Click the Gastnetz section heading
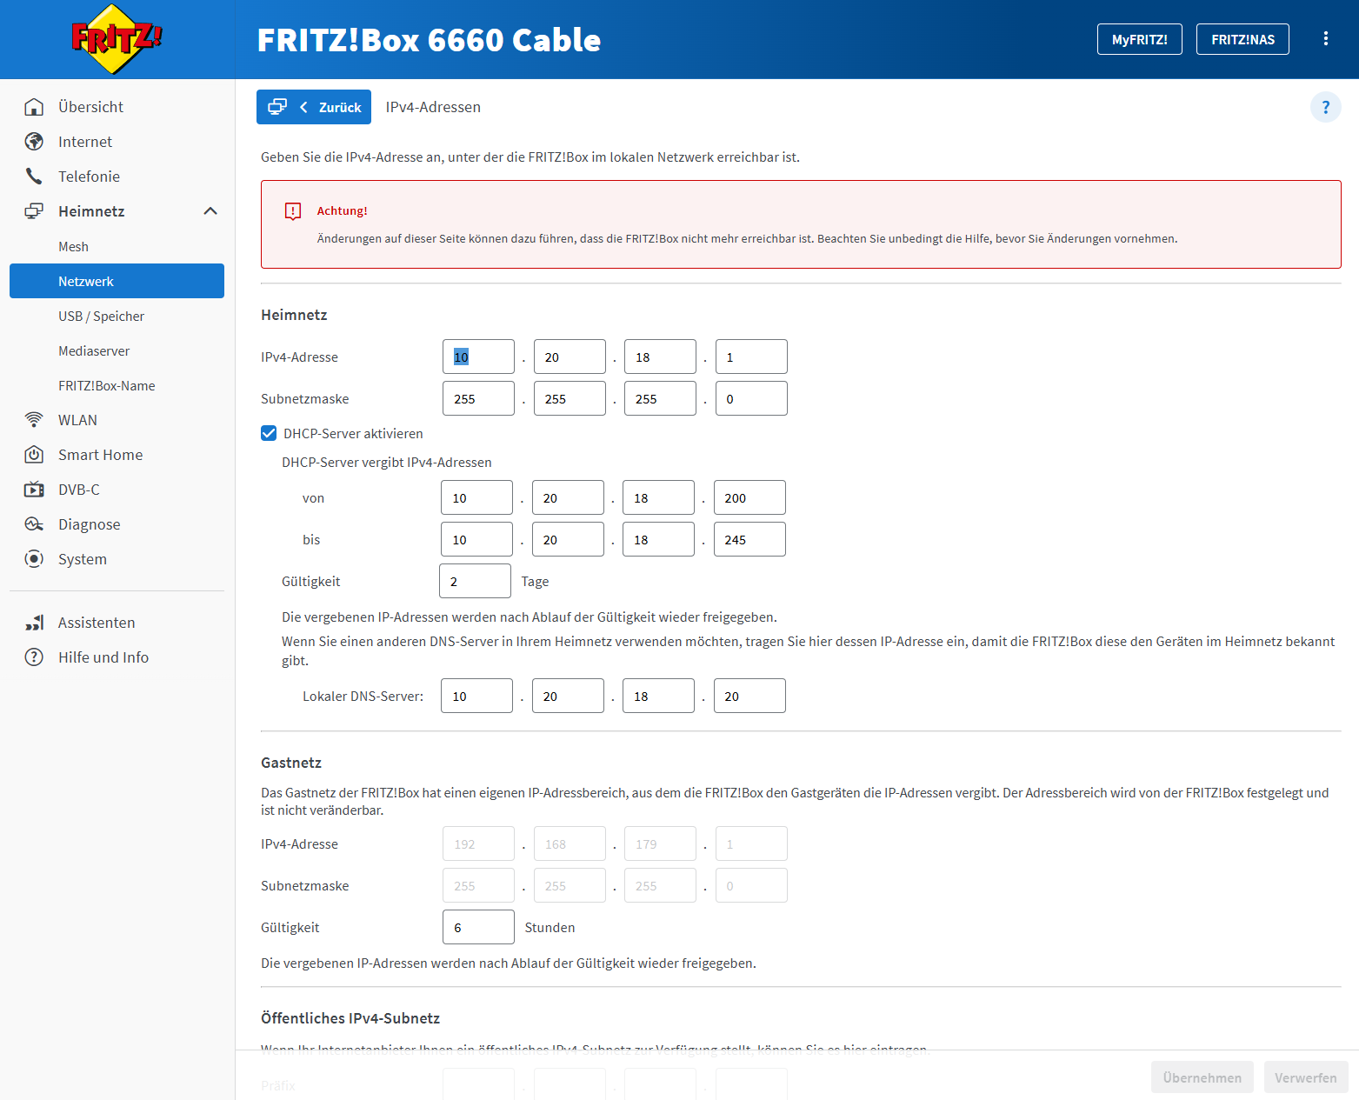Viewport: 1359px width, 1100px height. coord(291,763)
